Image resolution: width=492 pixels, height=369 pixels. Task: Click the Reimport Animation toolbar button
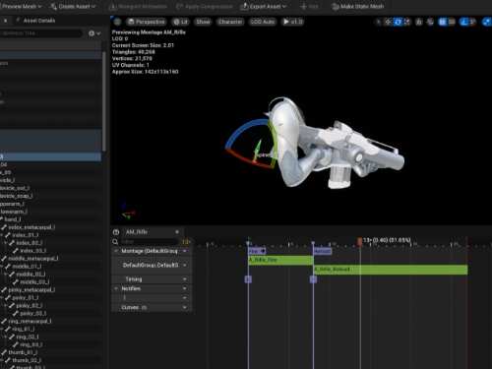pyautogui.click(x=139, y=6)
